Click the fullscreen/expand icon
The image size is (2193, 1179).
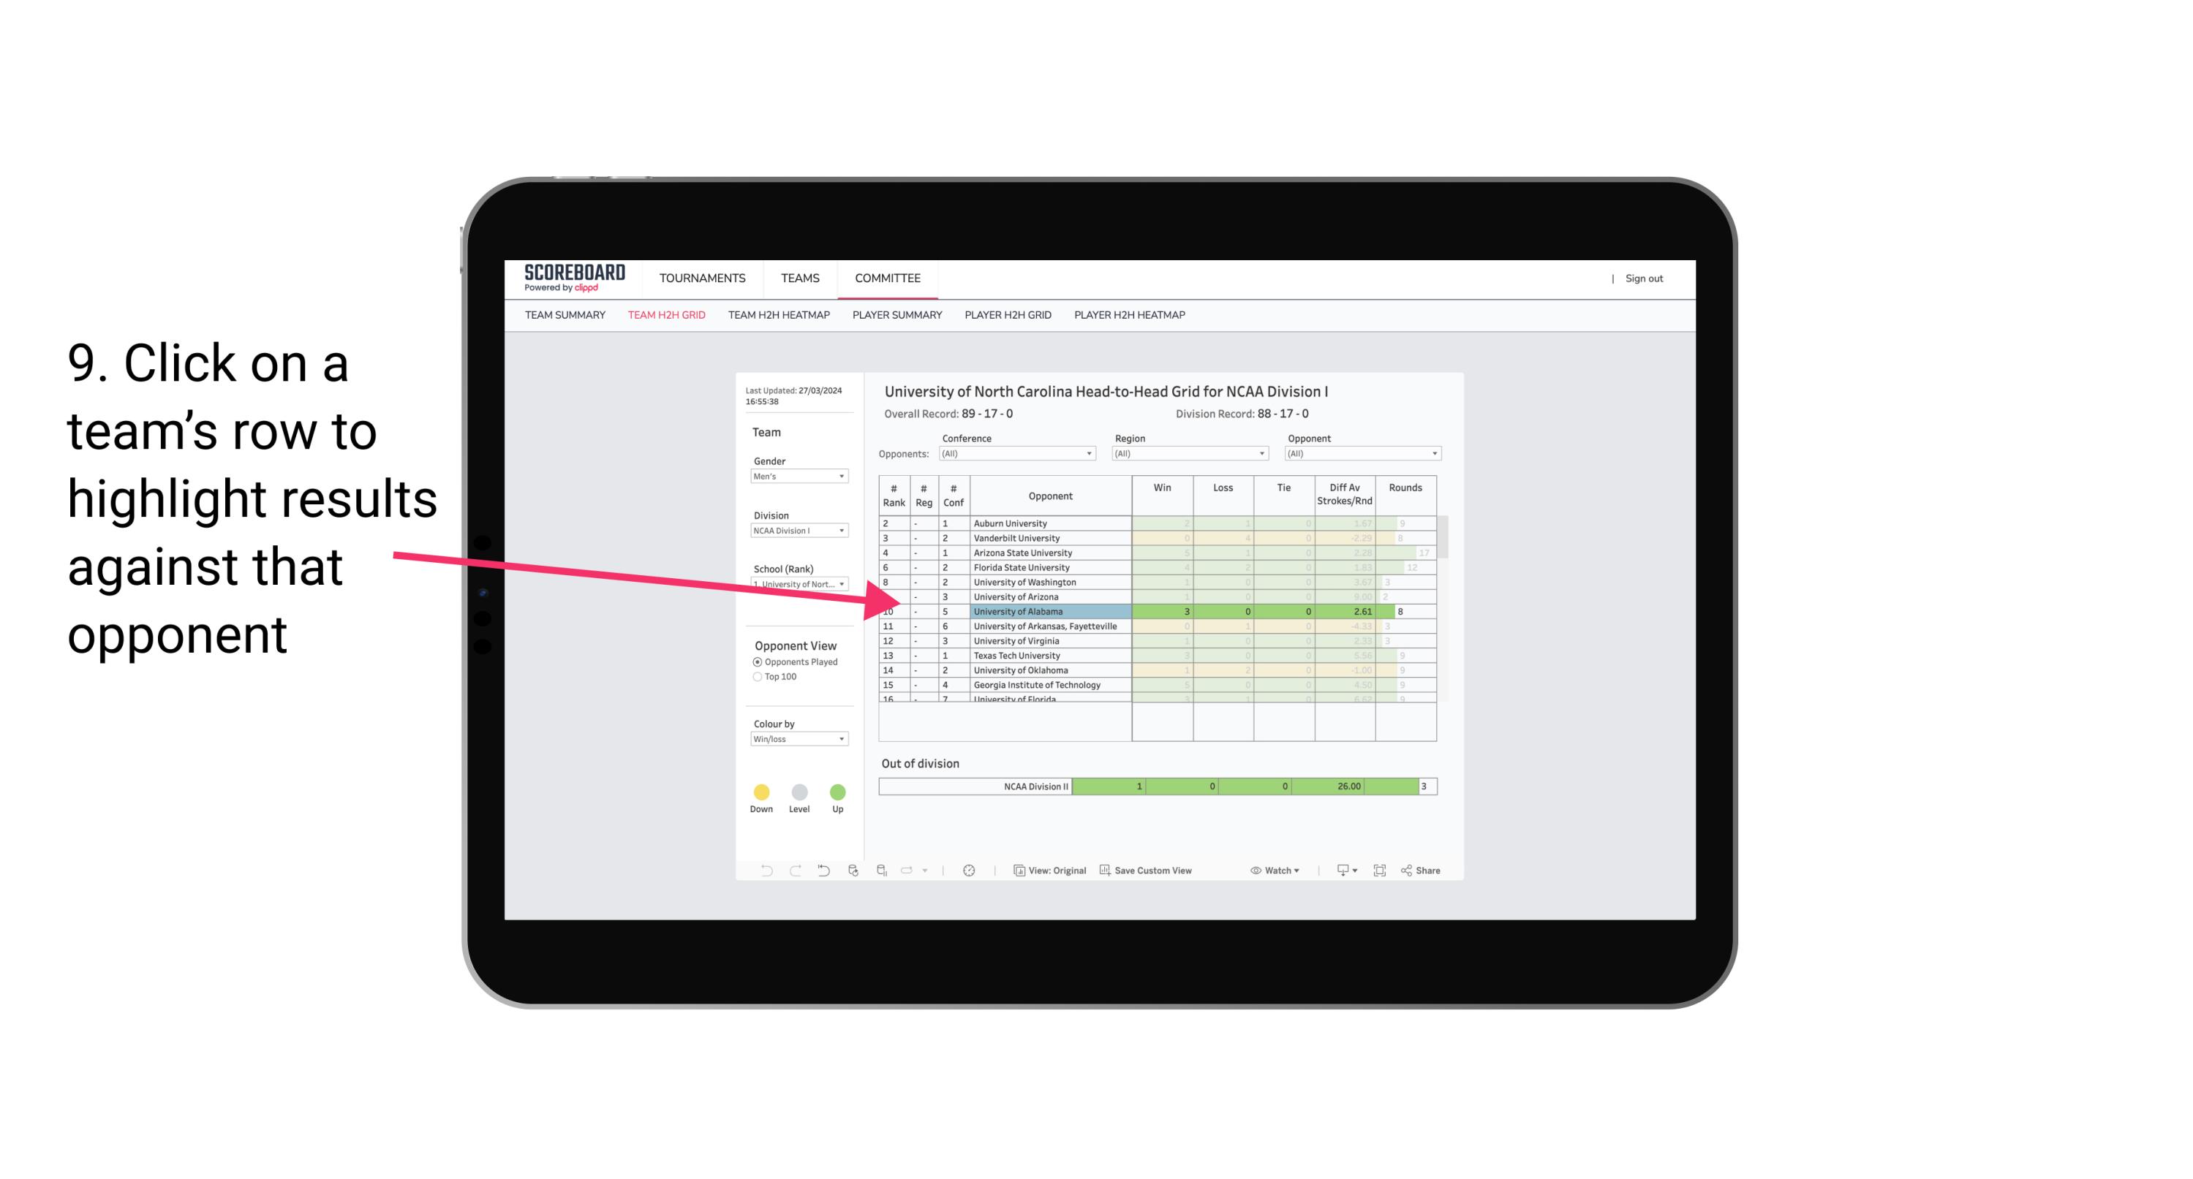coord(1380,871)
